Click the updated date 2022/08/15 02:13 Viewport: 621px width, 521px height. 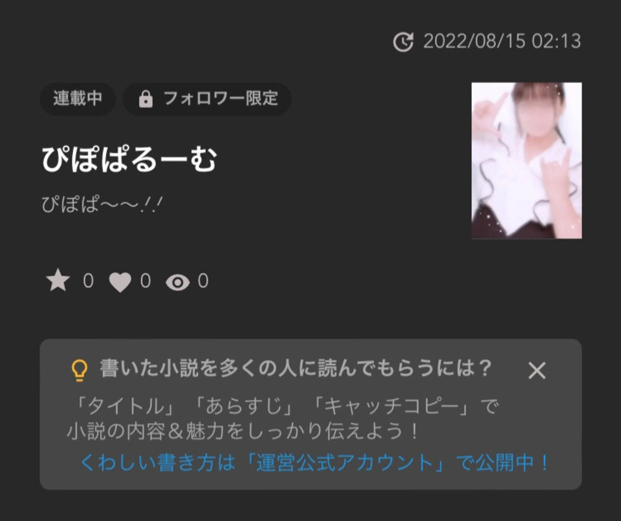pyautogui.click(x=502, y=41)
